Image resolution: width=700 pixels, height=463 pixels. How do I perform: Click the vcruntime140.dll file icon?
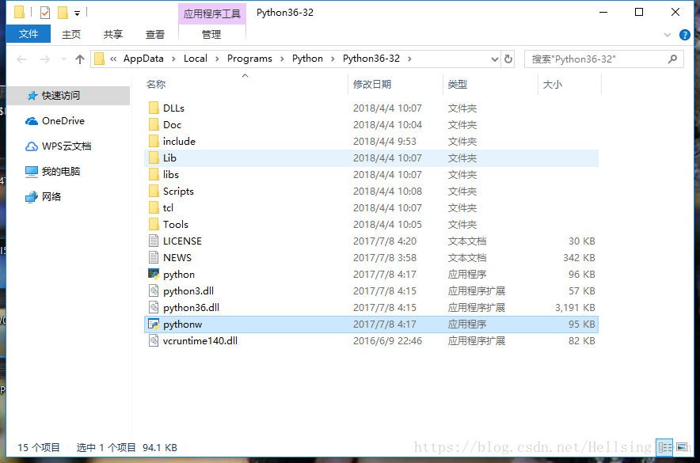154,341
